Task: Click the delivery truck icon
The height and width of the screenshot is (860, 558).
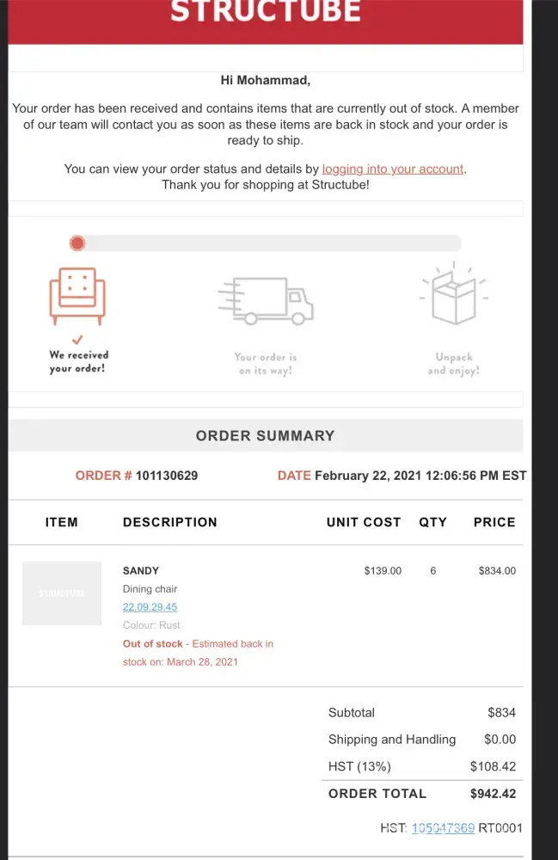Action: (266, 301)
